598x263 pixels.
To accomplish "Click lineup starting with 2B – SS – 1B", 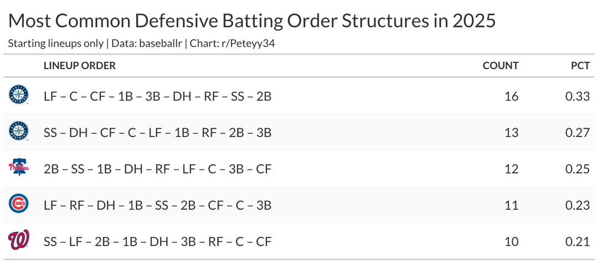I will (x=157, y=169).
